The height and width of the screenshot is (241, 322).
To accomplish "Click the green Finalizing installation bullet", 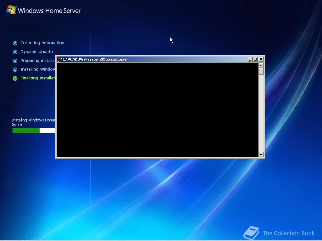I will pyautogui.click(x=15, y=78).
